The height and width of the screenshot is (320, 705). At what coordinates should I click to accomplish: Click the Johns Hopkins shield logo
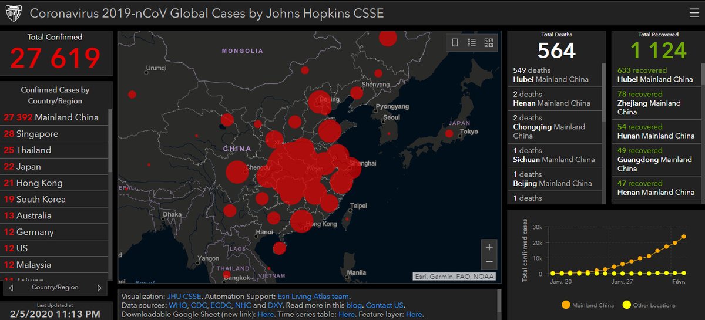point(13,13)
